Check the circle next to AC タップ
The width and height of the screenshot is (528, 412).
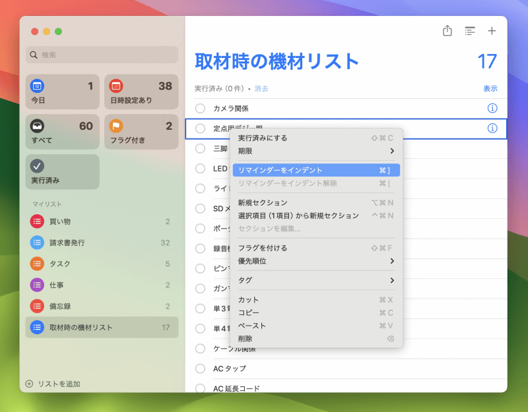(200, 368)
